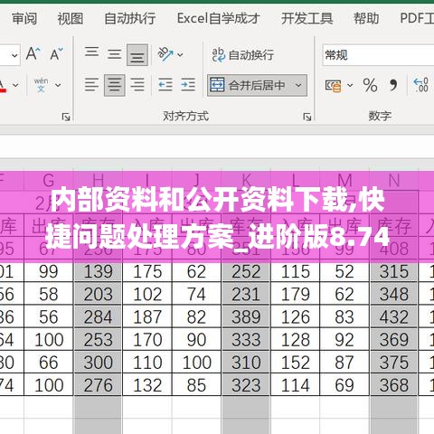
Task: Select cell with value 187
Action: click(x=147, y=316)
